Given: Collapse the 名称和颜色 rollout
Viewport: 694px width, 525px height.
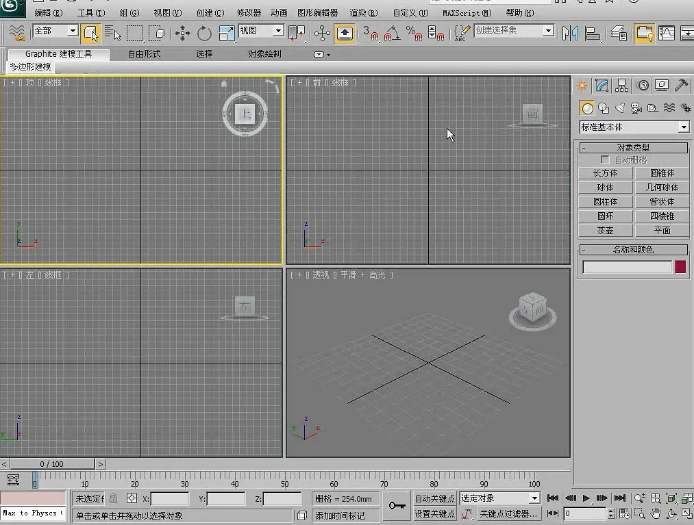Looking at the screenshot, I should click(x=633, y=250).
